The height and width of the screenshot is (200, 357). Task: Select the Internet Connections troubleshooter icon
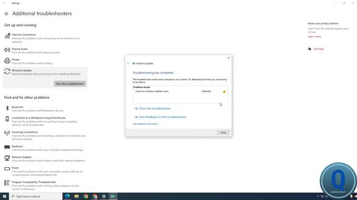(x=7, y=36)
